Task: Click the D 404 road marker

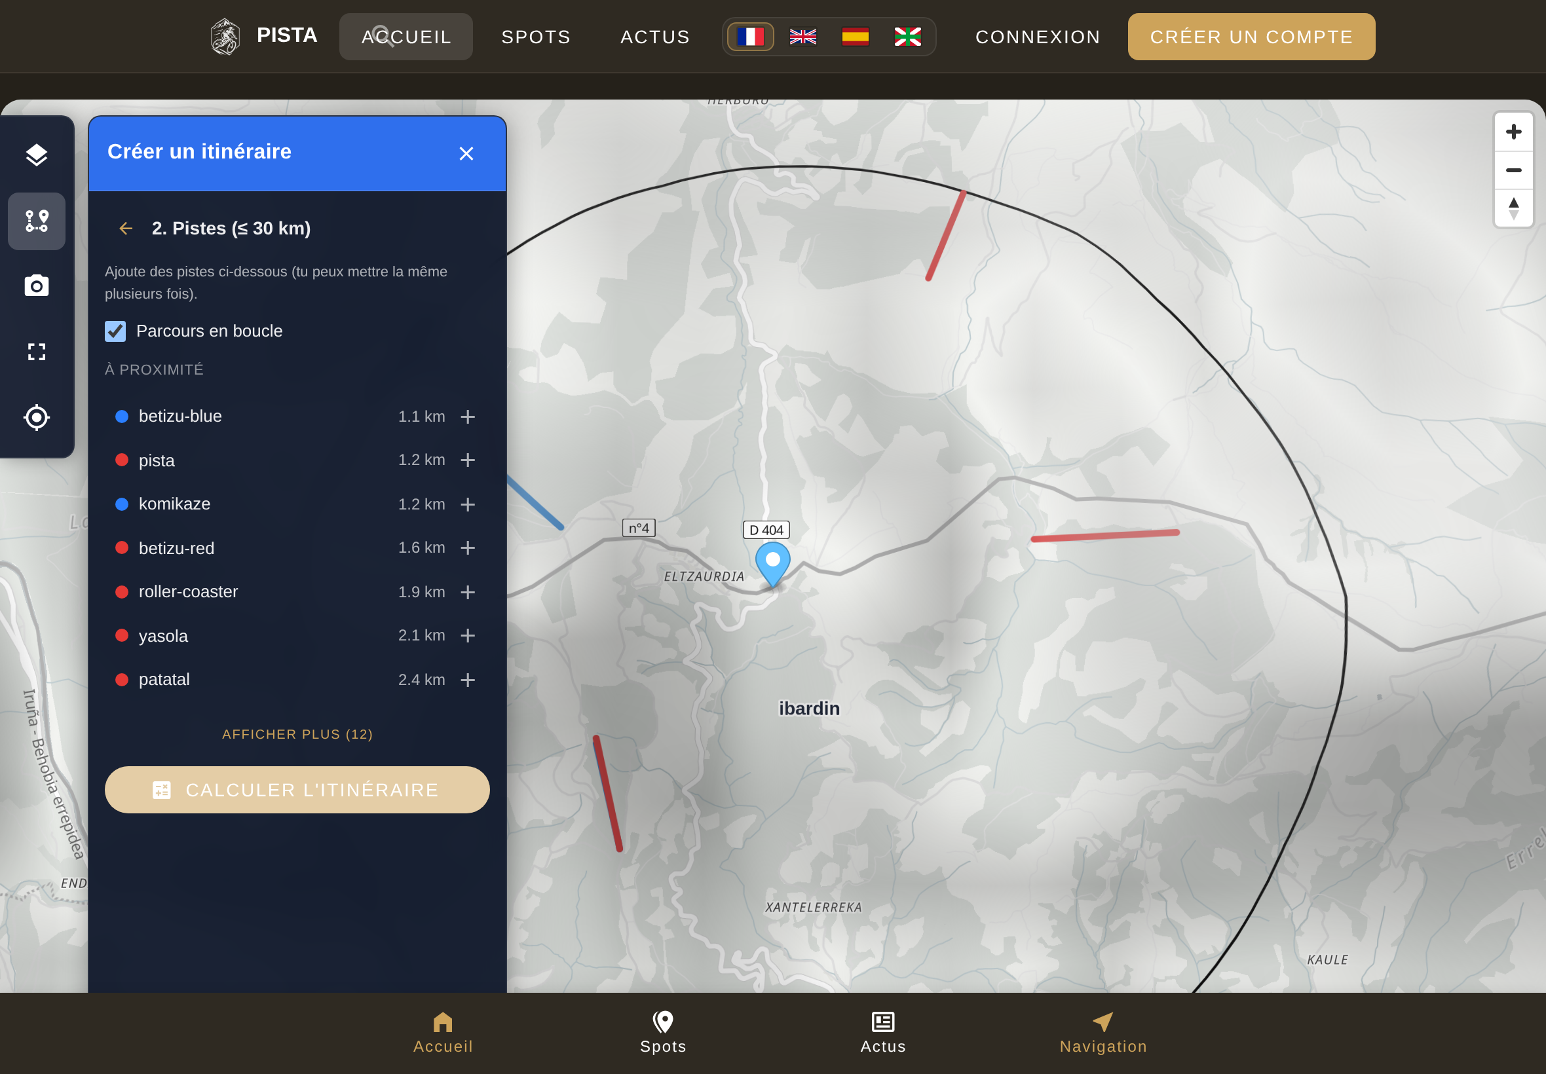Action: click(x=766, y=530)
